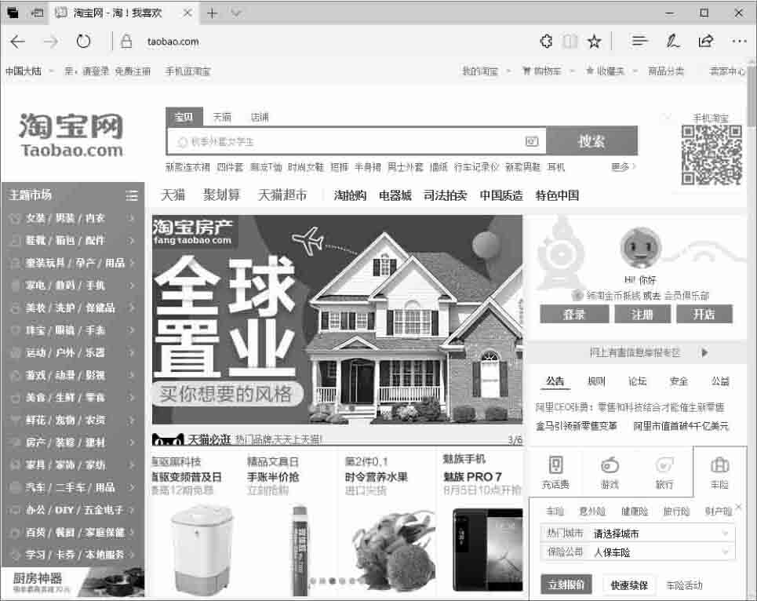757x601 pixels.
Task: Open 天猫超市 navigation link
Action: click(282, 195)
